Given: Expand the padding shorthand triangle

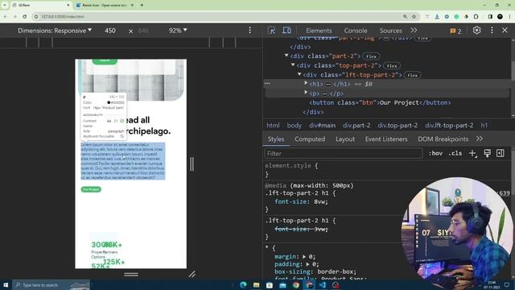Looking at the screenshot, I should (307, 264).
